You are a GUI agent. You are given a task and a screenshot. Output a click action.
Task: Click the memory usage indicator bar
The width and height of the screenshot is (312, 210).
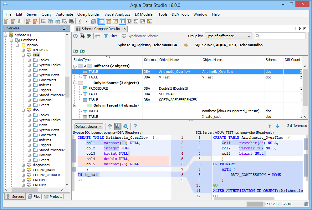pos(275,204)
